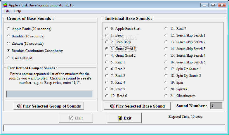
Task: Select sound 21. Ghostbusters
Action: point(180,96)
